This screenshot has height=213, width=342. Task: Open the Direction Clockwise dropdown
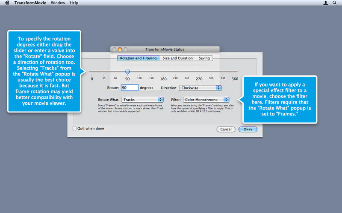(200, 88)
